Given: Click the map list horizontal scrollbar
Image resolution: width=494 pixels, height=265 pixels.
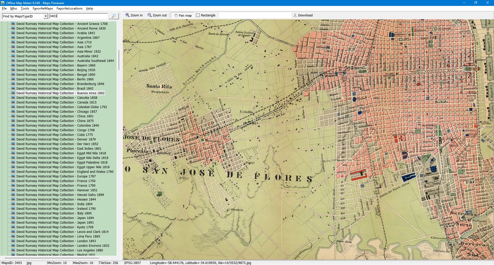Looking at the screenshot, I should coord(51,258).
